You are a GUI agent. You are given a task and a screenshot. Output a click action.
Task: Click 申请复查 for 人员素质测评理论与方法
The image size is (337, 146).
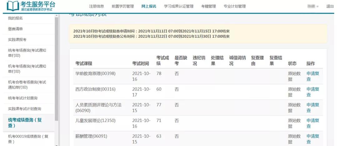tap(313, 108)
